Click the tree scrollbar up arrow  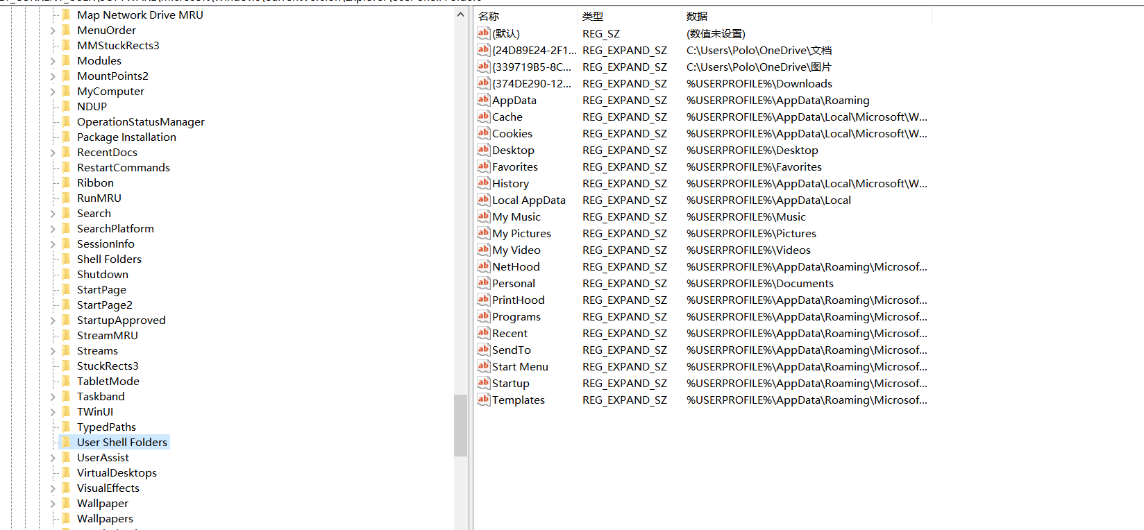tap(460, 15)
